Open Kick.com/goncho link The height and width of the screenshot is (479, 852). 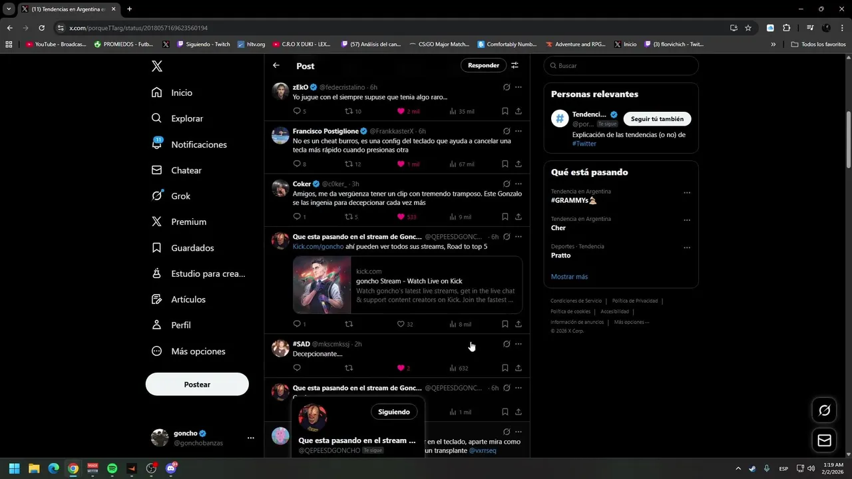click(x=318, y=246)
